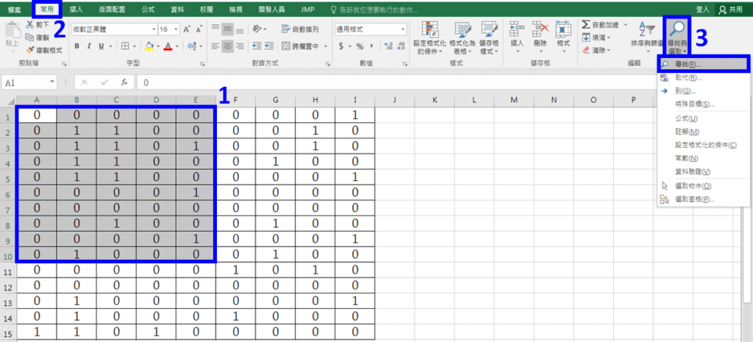Image resolution: width=753 pixels, height=342 pixels.
Task: Click the Insert Function fx icon
Action: point(125,83)
